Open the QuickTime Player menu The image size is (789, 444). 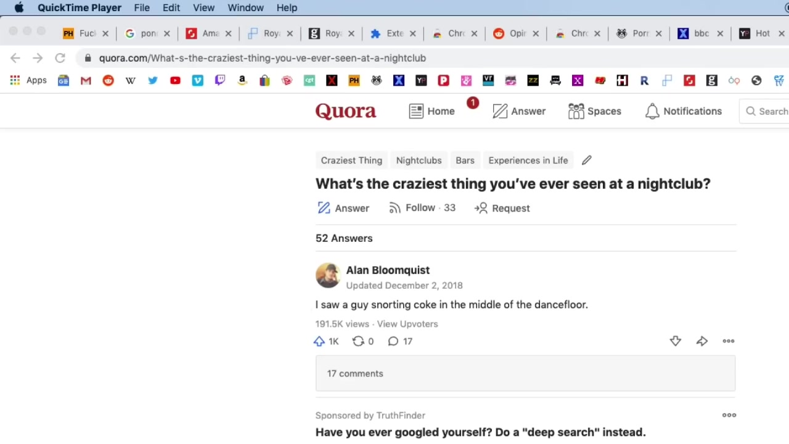pyautogui.click(x=80, y=7)
